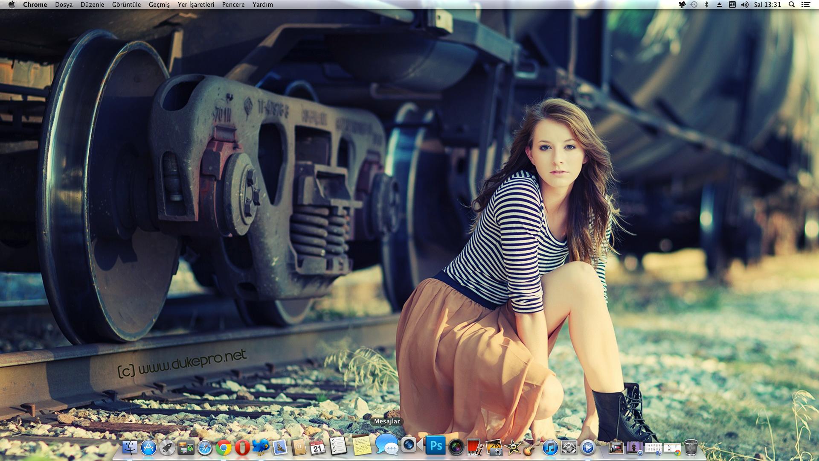
Task: Launch Opera browser from the dock
Action: click(242, 447)
